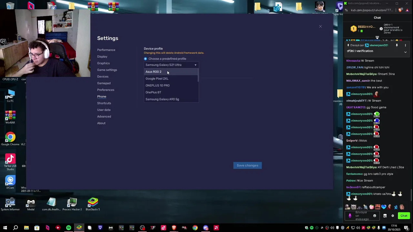Viewport: 413px width, 232px height.
Task: Click the Brave Shields icon in address bar
Action: click(x=400, y=10)
